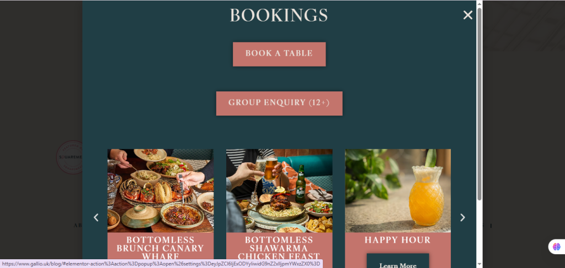Viewport: 565px width, 268px height.
Task: Click the vertical scrollbar thumb
Action: [x=479, y=103]
